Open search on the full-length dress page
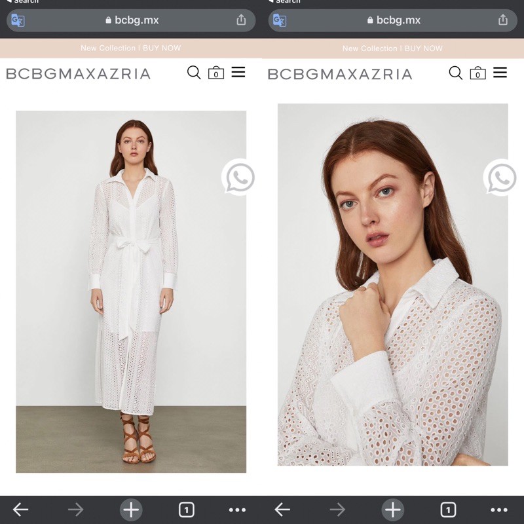The height and width of the screenshot is (524, 524). pos(194,73)
